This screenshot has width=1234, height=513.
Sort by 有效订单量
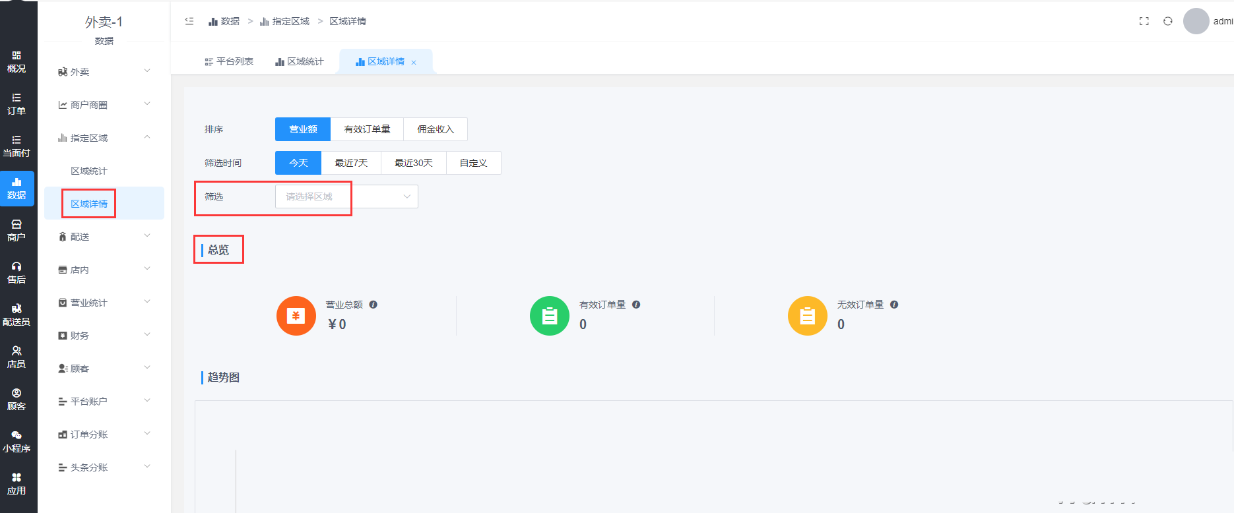point(367,129)
